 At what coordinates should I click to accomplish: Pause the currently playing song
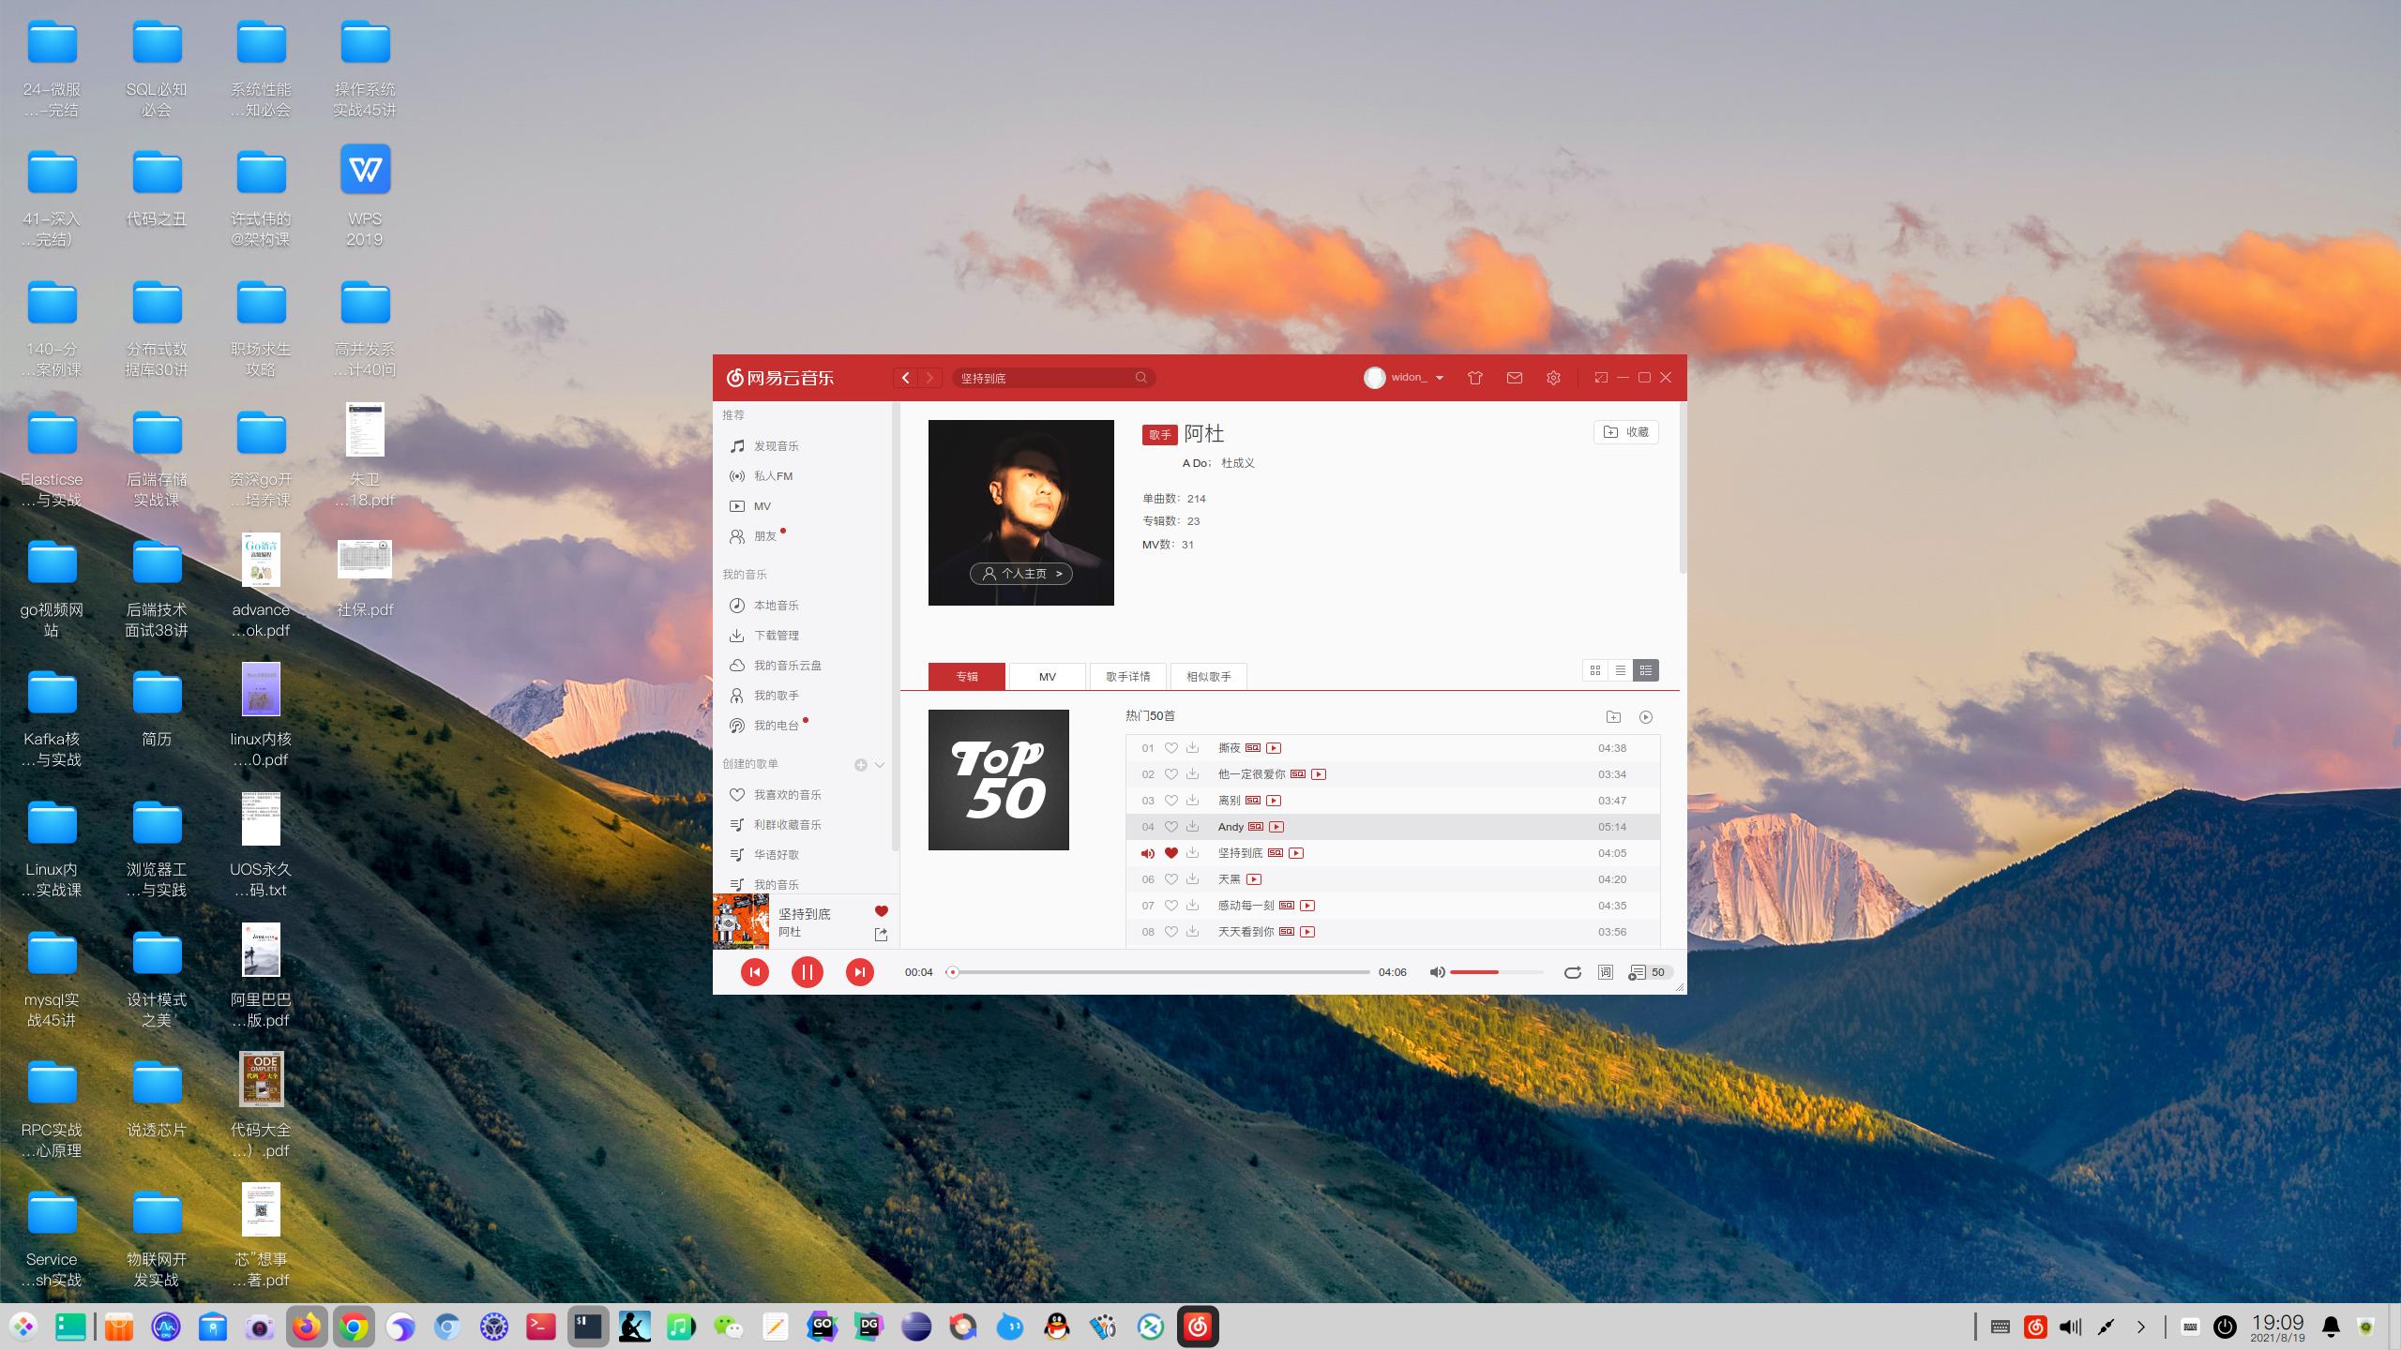pos(807,972)
